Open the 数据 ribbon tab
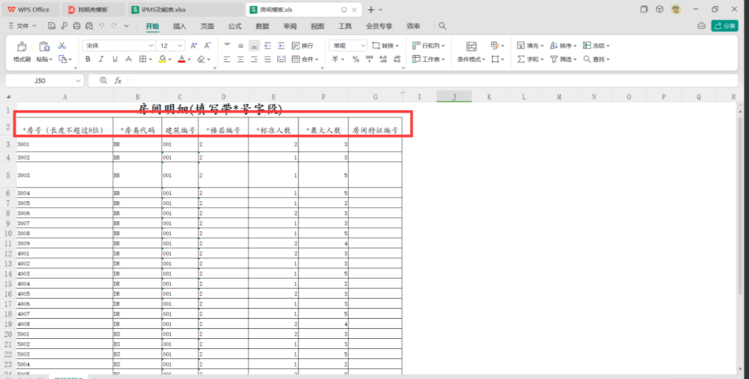The width and height of the screenshot is (749, 379). 262,26
